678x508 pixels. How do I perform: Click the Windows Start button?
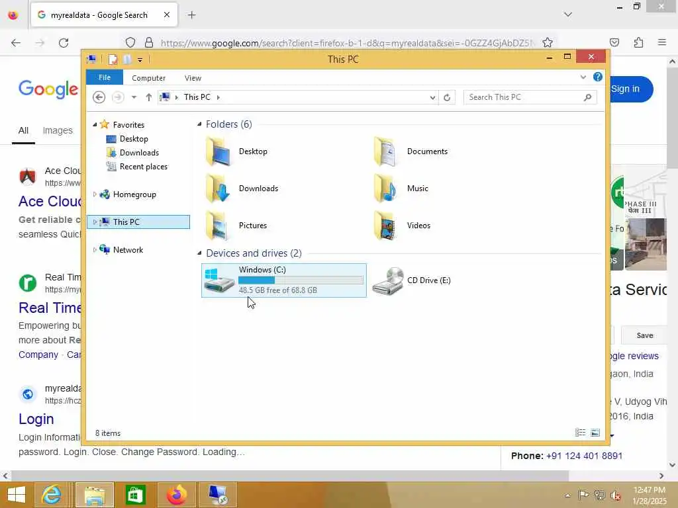tap(17, 495)
